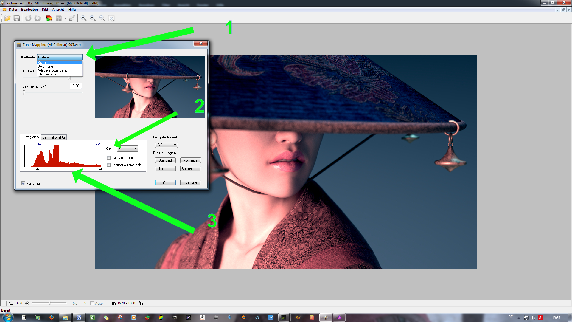Enable Kontrast automatisch checkbox
This screenshot has height=322, width=572.
109,165
